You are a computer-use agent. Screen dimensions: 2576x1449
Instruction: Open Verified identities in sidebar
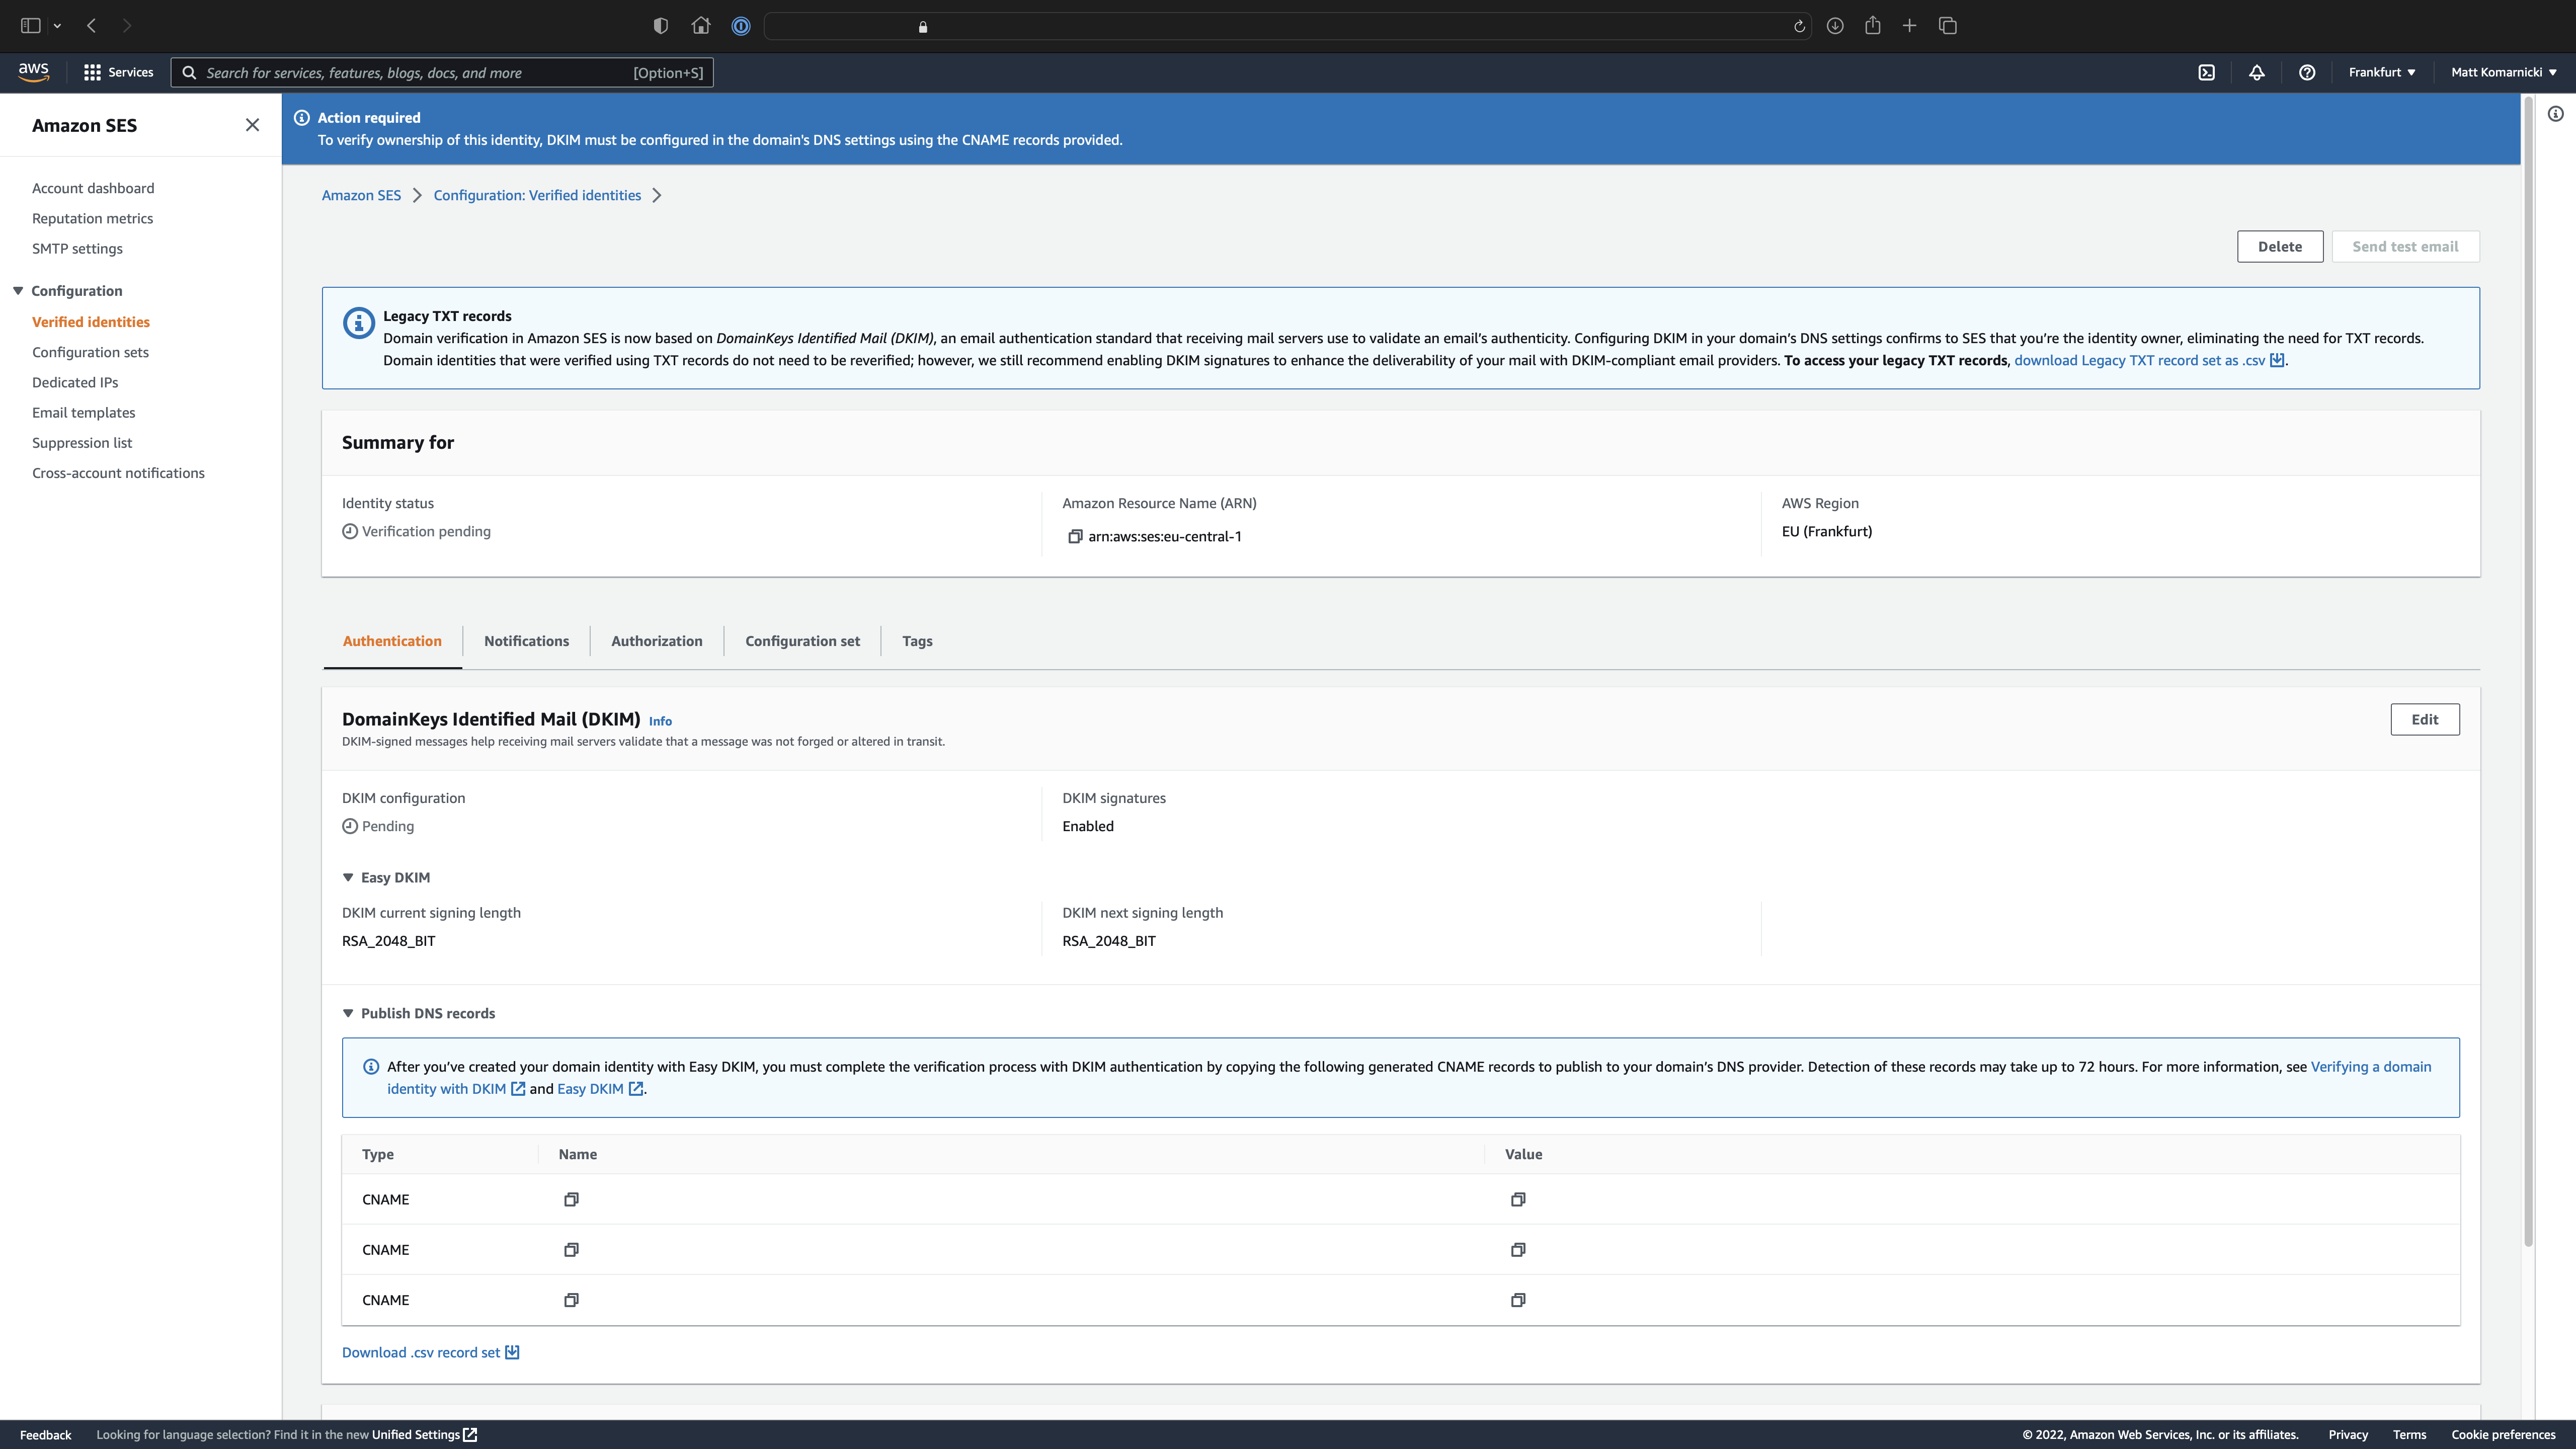(x=90, y=320)
